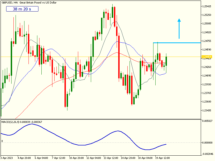Click the countdown timer box showing 38 m 20 s
Screen dimensions: 215x161
click(22, 9)
